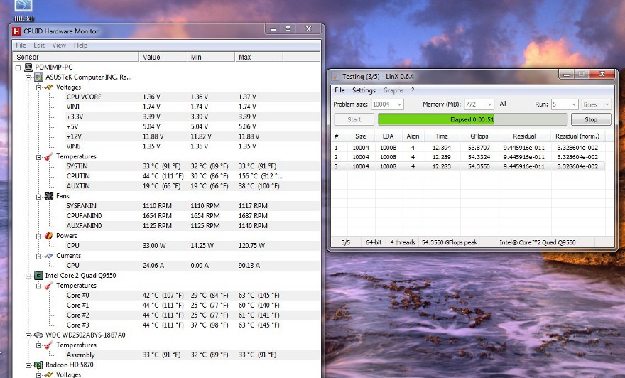The image size is (625, 378).
Task: Click the Fans icon in sensor tree
Action: [49, 195]
